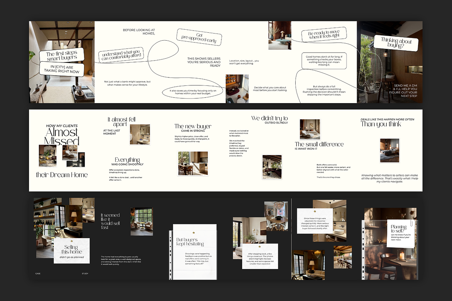Select the 'BEFORE LOOKING AT HOMES,' heading
This screenshot has height=301, width=452.
[139, 32]
